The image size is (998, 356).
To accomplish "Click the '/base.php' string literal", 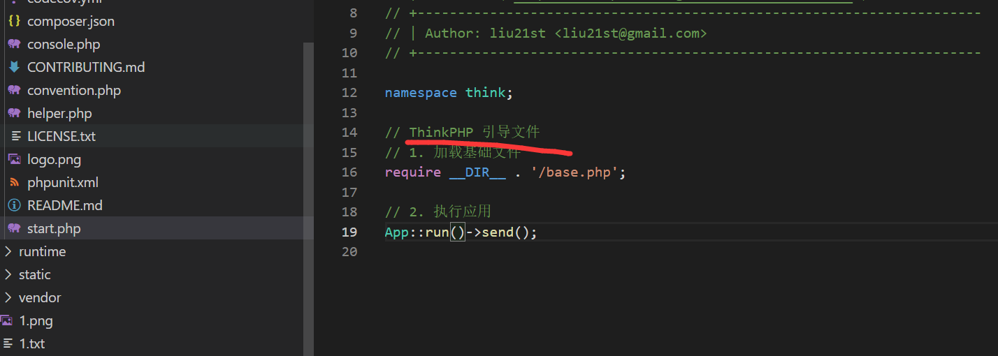I will (x=574, y=172).
